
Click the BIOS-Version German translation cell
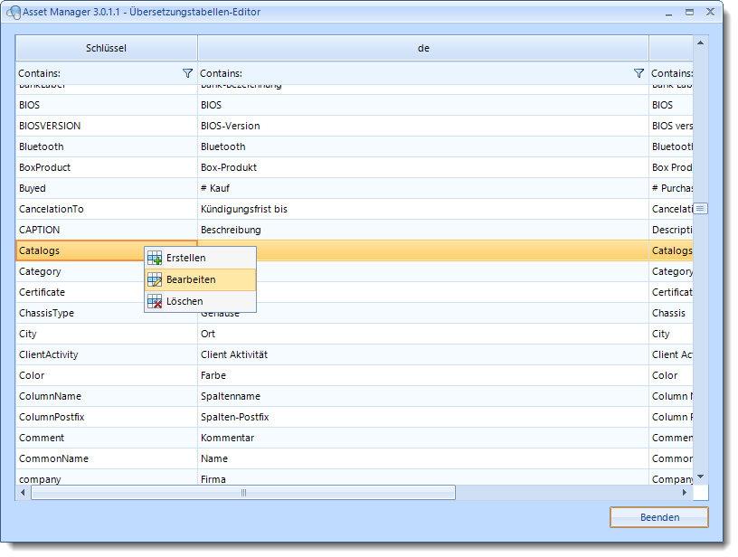click(x=423, y=126)
